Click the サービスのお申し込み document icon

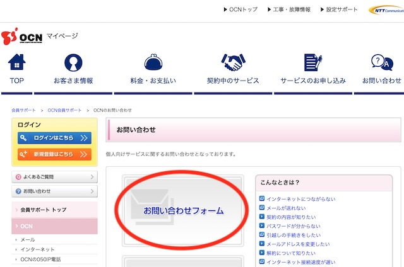point(313,62)
